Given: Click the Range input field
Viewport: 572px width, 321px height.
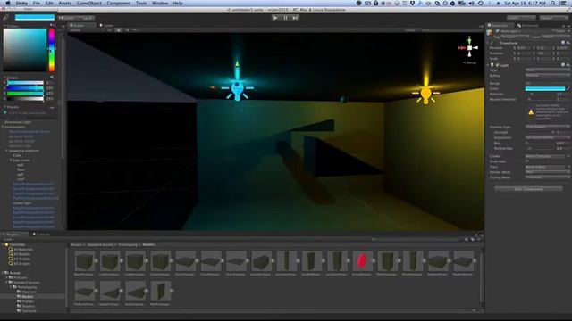Looking at the screenshot, I should pyautogui.click(x=547, y=83).
